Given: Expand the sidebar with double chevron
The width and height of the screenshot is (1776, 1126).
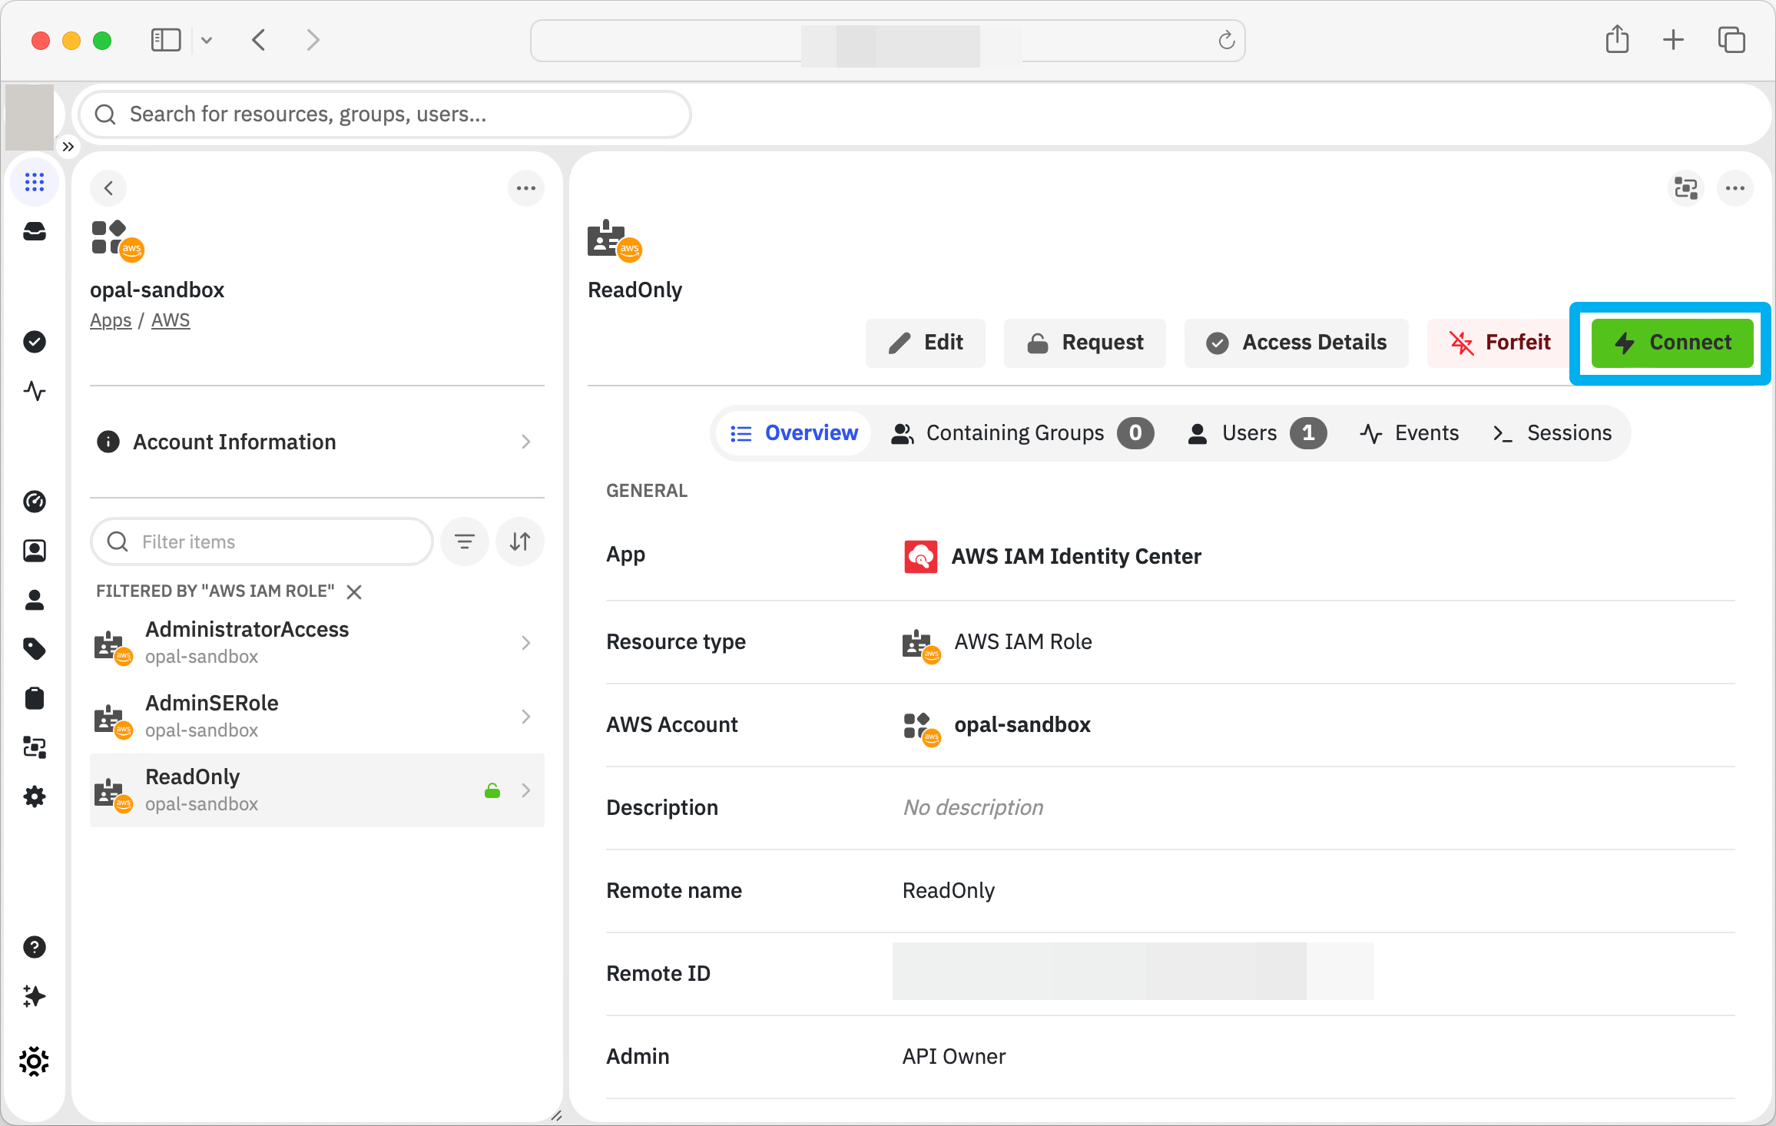Looking at the screenshot, I should [68, 146].
